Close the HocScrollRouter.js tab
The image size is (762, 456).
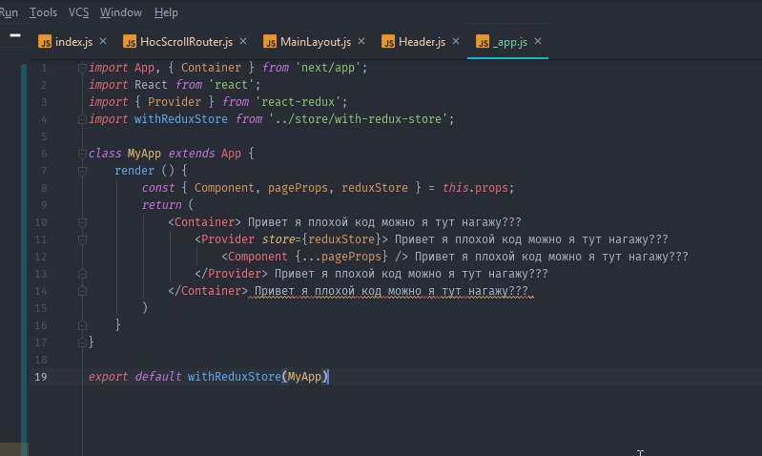(243, 41)
